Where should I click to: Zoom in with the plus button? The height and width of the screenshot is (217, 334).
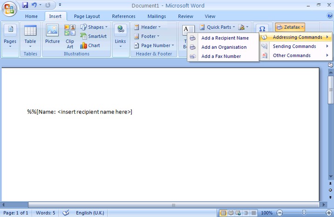coord(329,212)
